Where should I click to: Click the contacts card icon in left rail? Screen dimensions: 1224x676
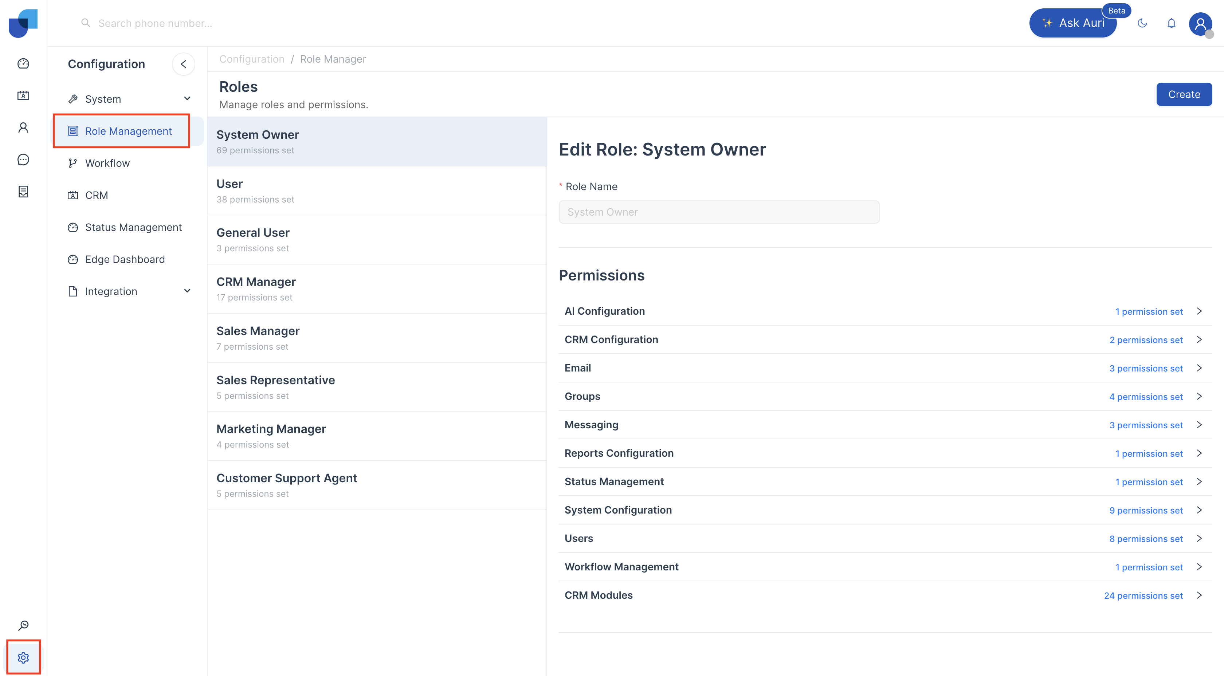point(23,95)
